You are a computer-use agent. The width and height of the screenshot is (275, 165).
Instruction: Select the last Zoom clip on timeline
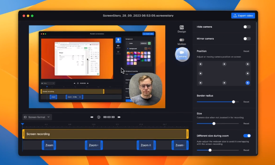point(180,145)
